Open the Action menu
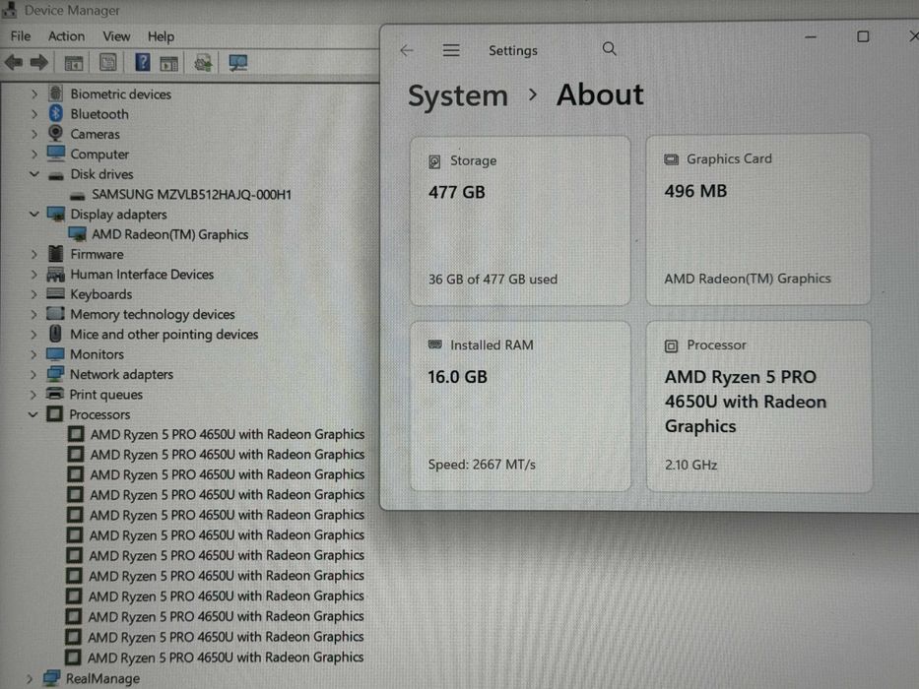919x689 pixels. point(66,36)
